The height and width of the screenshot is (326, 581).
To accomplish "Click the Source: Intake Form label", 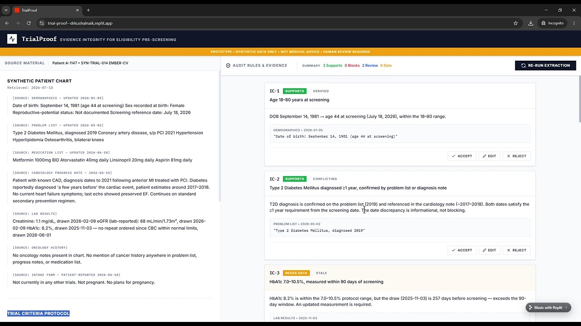I will pyautogui.click(x=67, y=275).
